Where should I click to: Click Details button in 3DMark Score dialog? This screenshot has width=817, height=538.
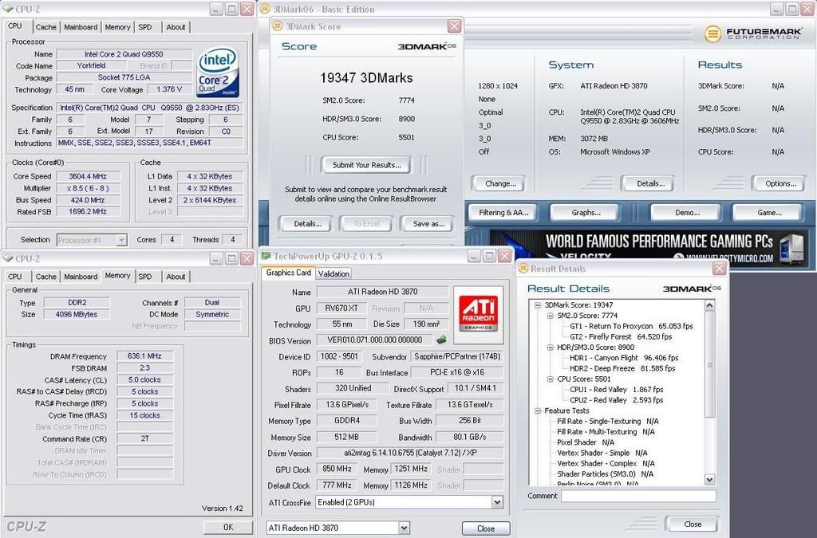coord(307,224)
